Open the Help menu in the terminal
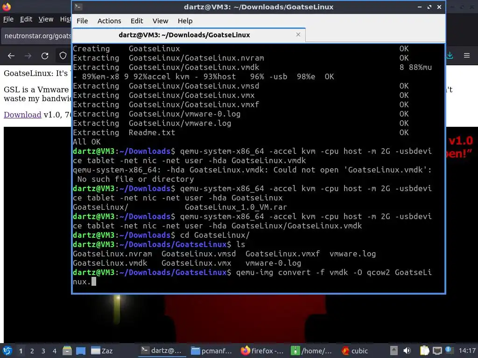This screenshot has height=358, width=478. point(185,21)
